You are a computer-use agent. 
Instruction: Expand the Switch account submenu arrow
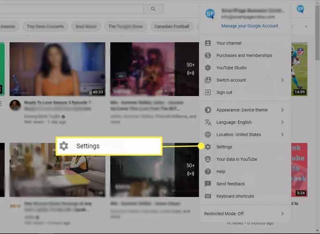tap(283, 80)
